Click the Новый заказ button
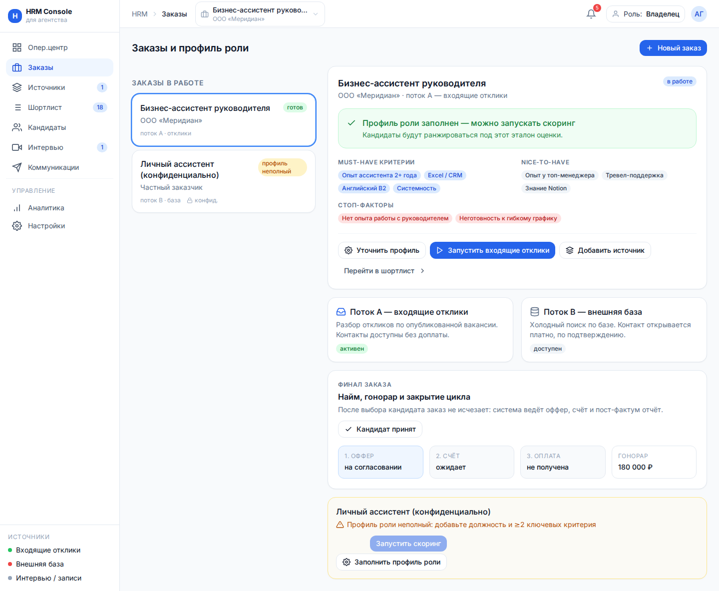719x591 pixels. point(673,48)
